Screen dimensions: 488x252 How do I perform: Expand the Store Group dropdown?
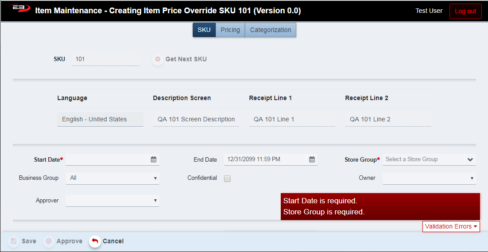tap(470, 159)
